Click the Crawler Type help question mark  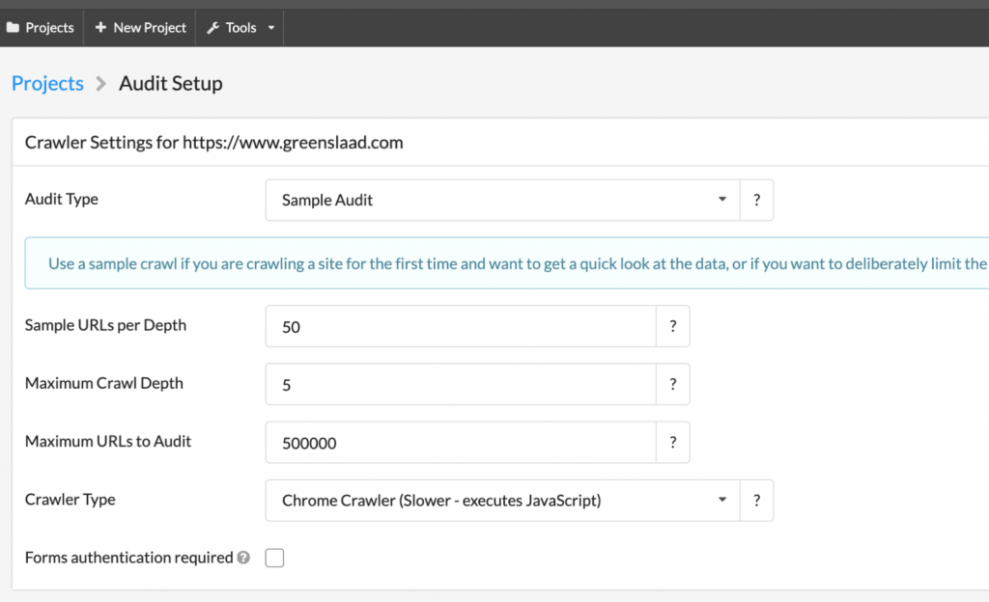756,500
